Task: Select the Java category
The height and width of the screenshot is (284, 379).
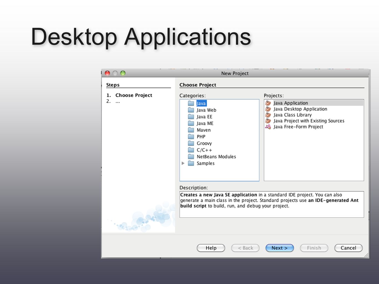Action: (201, 103)
